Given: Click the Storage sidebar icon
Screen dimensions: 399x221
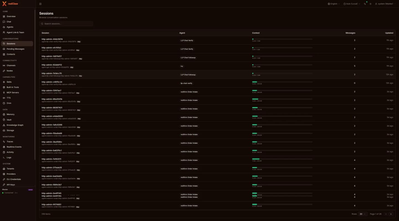Looking at the screenshot, I should coord(4,130).
